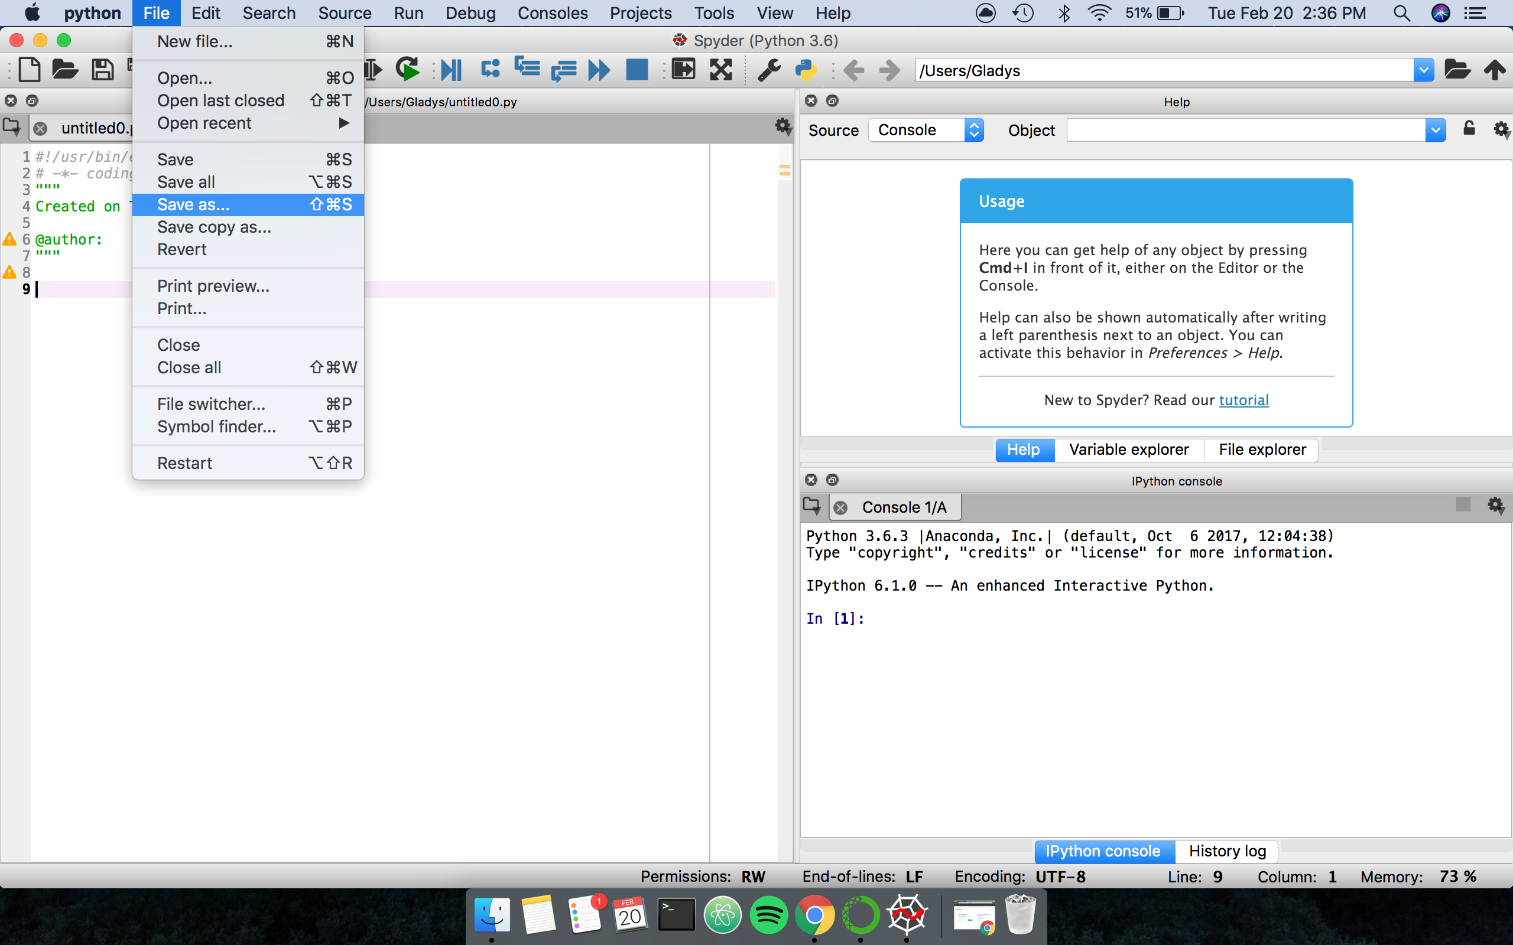Open the History log tab
Screen dimensions: 1513x945
click(x=1227, y=850)
